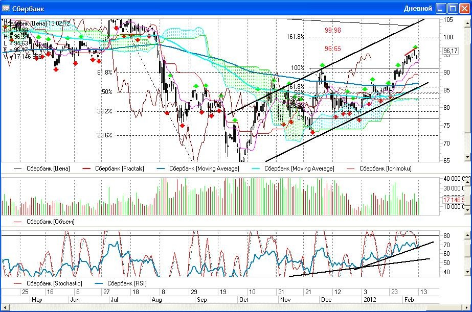This screenshot has height=312, width=472.
Task: Click the down arrow of volume pane scrollbar
Action: click(x=467, y=210)
